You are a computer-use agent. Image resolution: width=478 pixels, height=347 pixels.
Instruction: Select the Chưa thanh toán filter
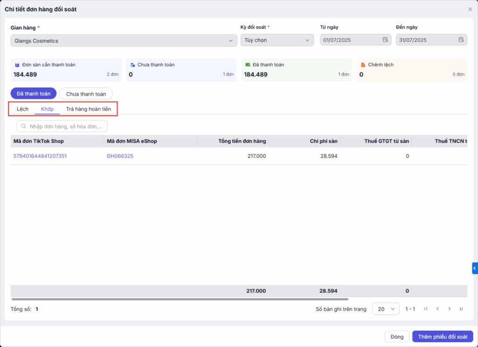coord(86,94)
